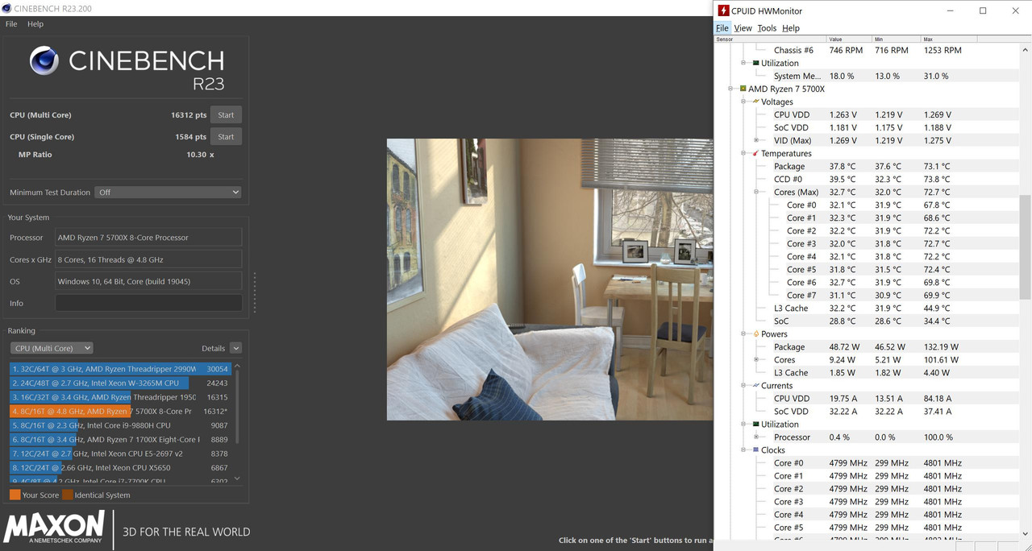Open the Cinebench File menu
This screenshot has width=1032, height=551.
11,24
